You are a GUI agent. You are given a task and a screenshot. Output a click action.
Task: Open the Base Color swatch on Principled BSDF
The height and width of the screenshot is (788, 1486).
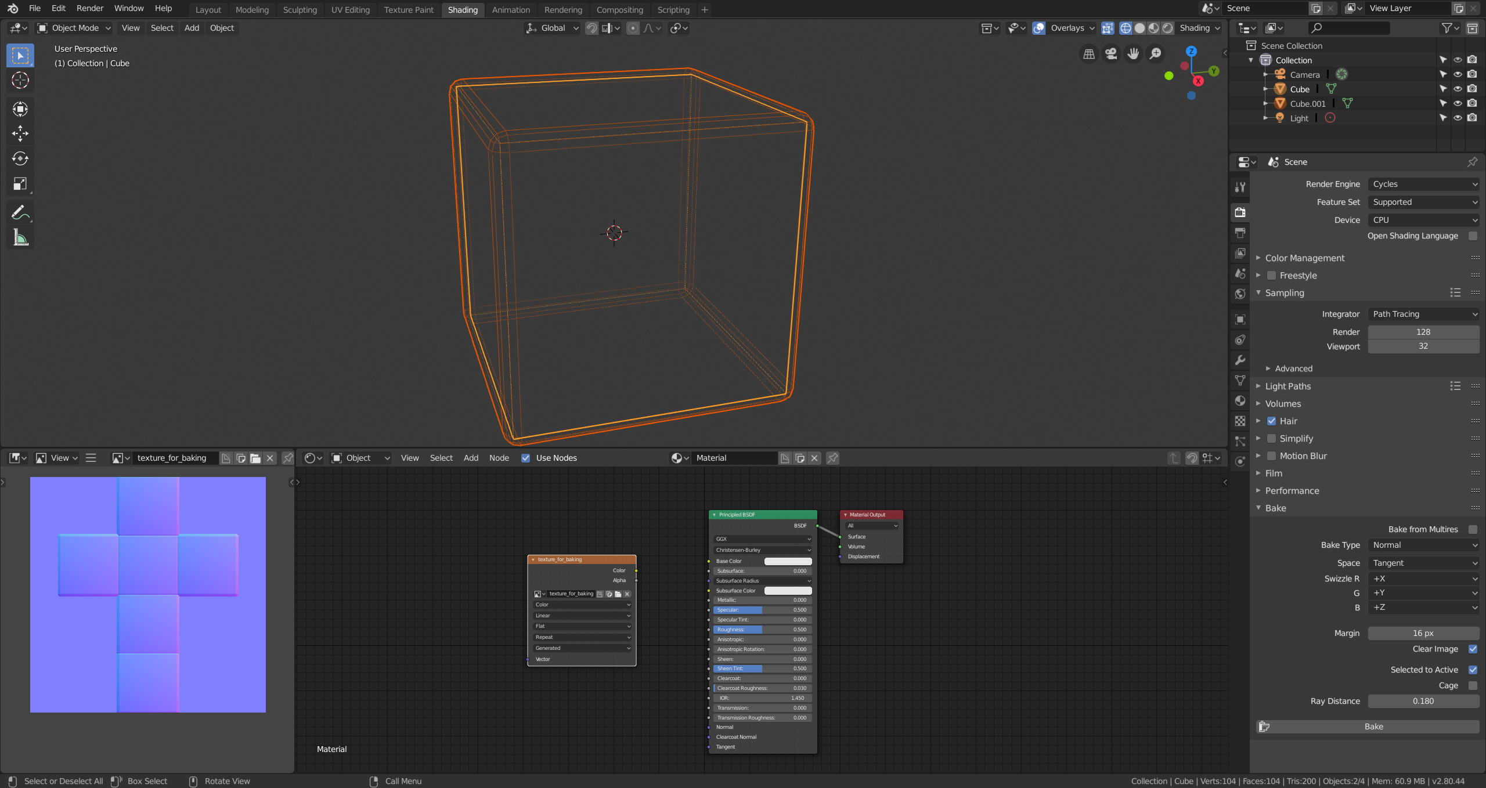788,561
